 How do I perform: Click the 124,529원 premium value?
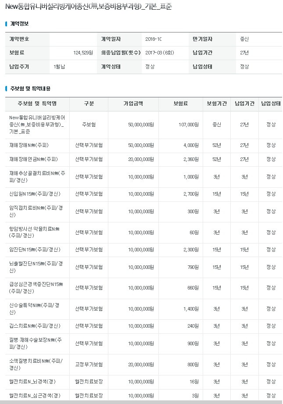pyautogui.click(x=83, y=53)
